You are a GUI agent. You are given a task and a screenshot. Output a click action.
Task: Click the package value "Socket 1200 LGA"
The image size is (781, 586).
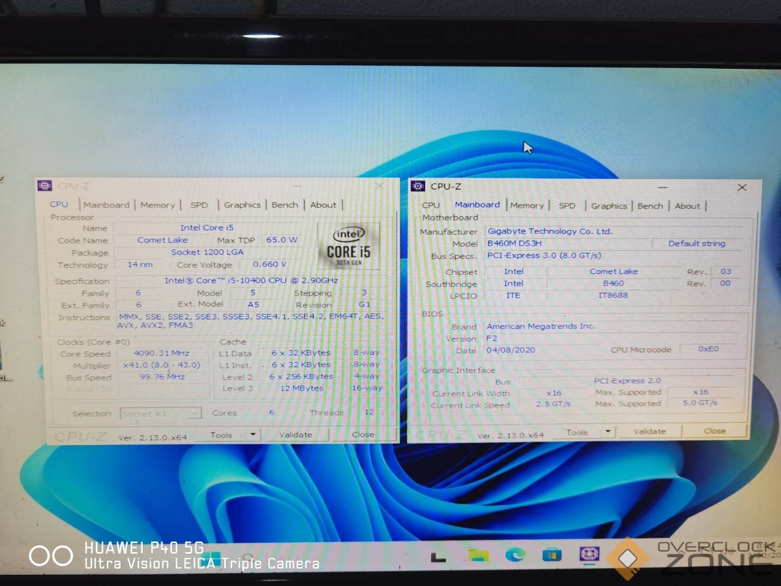click(207, 252)
